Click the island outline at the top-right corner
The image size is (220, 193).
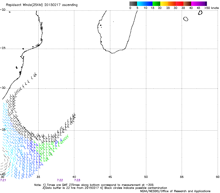[x=200, y=12]
